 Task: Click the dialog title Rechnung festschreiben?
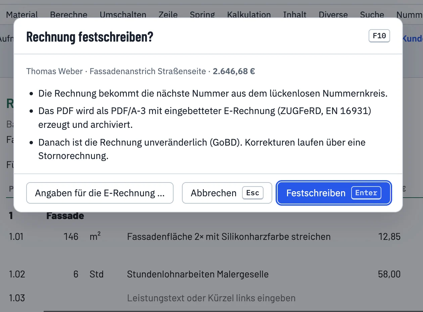(x=90, y=37)
